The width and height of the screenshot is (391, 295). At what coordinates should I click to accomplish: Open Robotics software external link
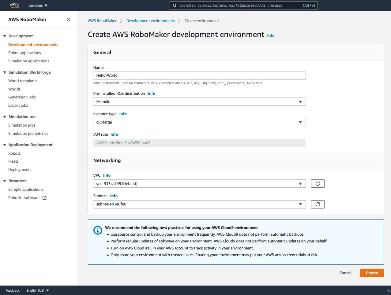pos(27,198)
